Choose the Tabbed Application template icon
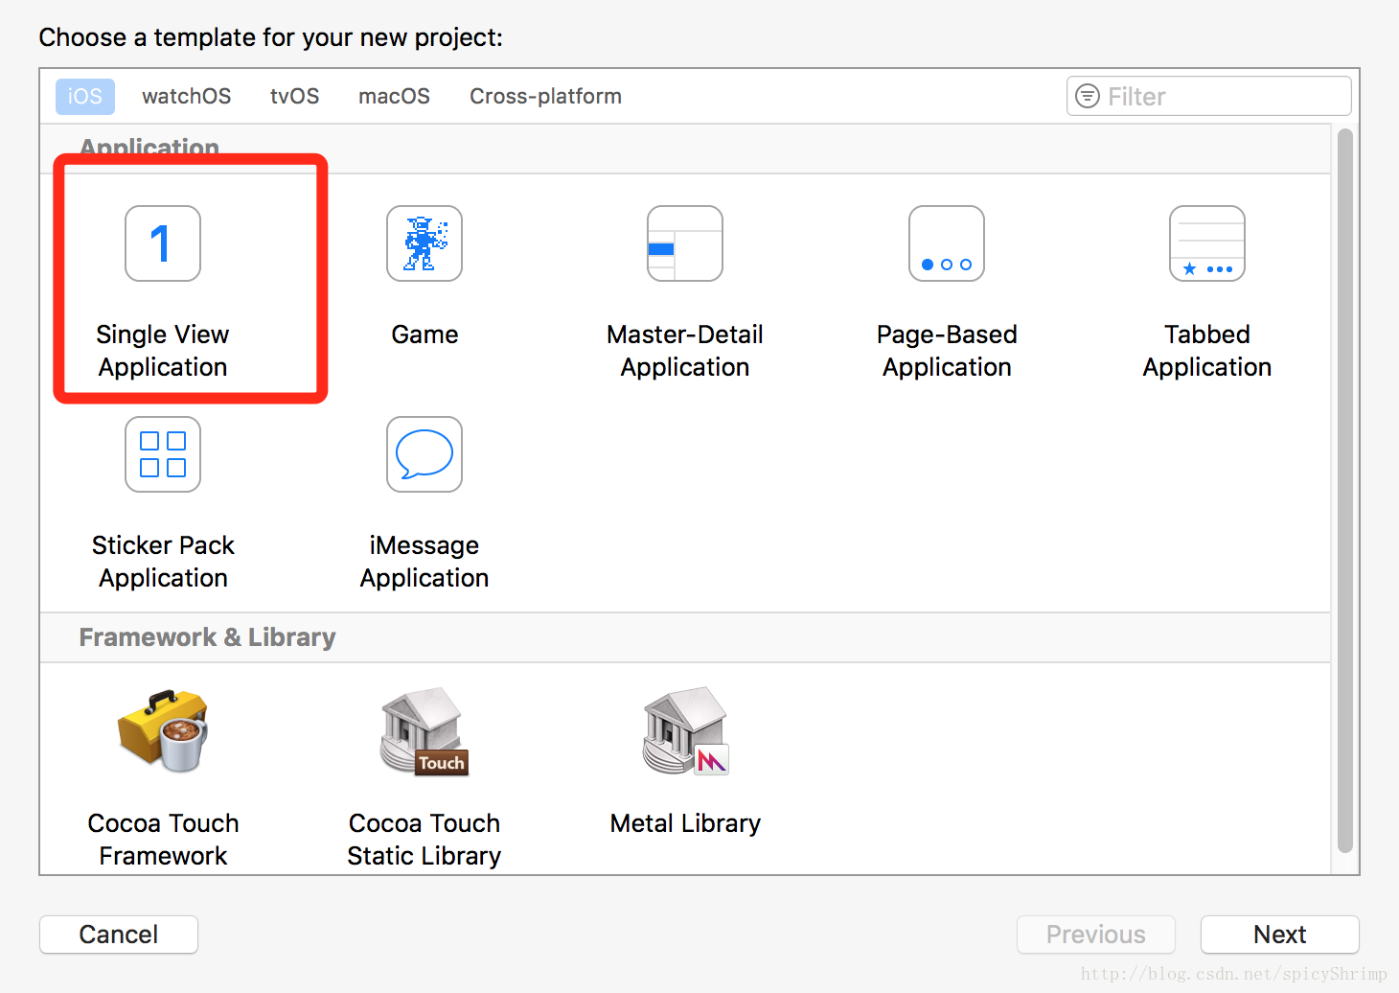This screenshot has width=1399, height=993. [1207, 243]
